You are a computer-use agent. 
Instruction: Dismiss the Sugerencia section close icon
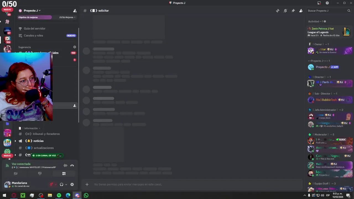[74, 47]
